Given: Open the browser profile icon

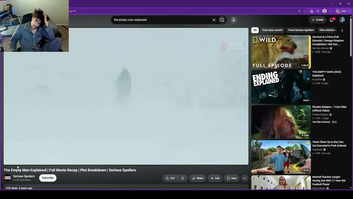Looking at the screenshot, I should [325, 11].
